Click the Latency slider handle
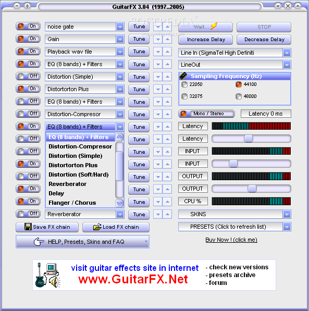The height and width of the screenshot is (311, 309). (249, 139)
